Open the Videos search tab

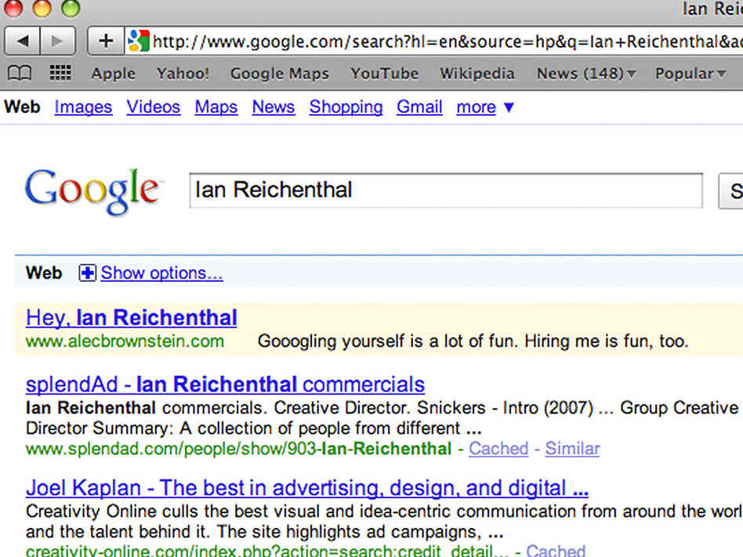coord(153,107)
